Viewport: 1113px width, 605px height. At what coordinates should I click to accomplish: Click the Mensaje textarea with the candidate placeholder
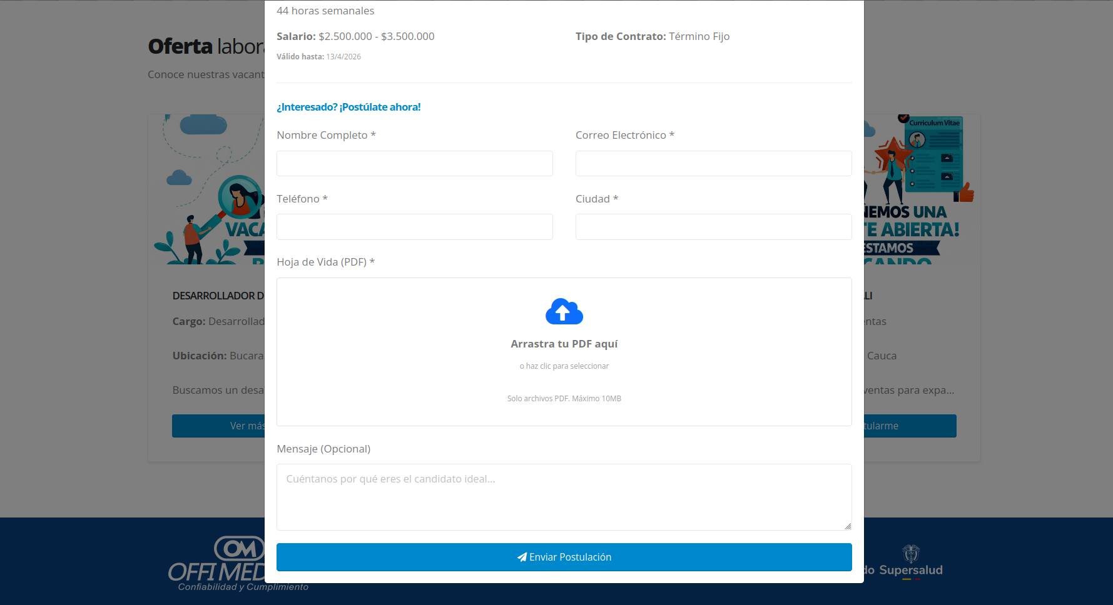[564, 497]
